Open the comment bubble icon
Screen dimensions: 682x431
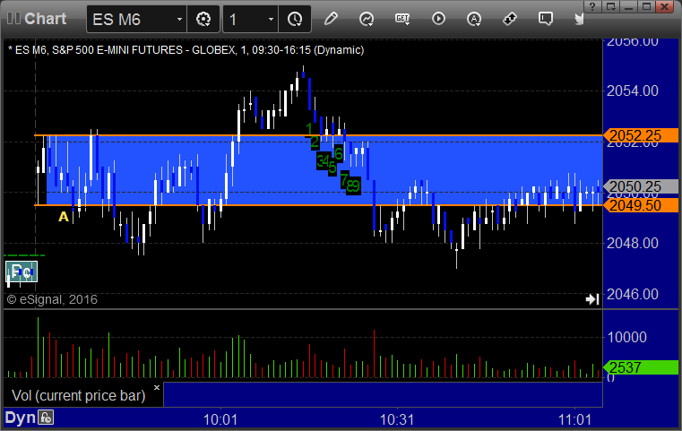[x=546, y=19]
